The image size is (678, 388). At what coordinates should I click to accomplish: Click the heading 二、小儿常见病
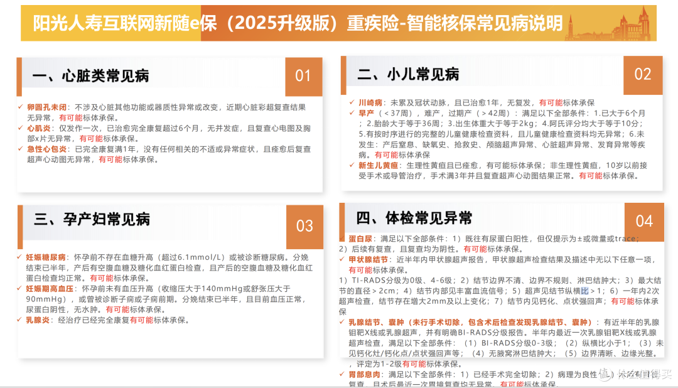(x=408, y=75)
